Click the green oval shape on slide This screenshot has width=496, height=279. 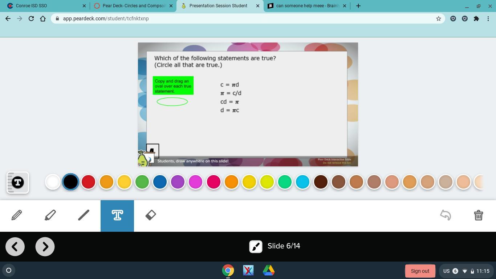pos(172,102)
